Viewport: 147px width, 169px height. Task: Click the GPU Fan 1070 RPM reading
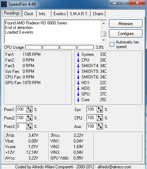(x=23, y=83)
